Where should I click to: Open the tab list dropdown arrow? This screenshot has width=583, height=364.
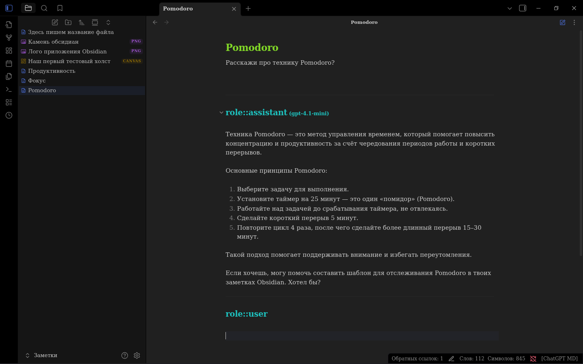510,8
